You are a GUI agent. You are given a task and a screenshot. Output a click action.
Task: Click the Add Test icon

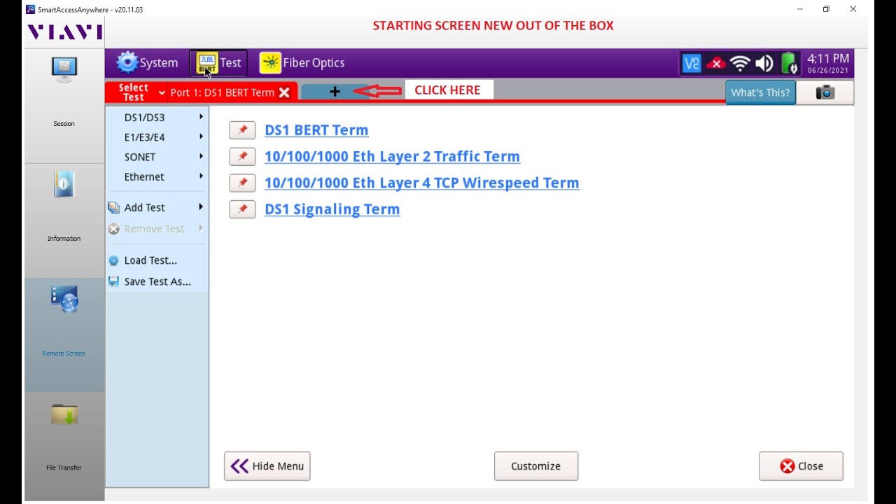pyautogui.click(x=113, y=207)
